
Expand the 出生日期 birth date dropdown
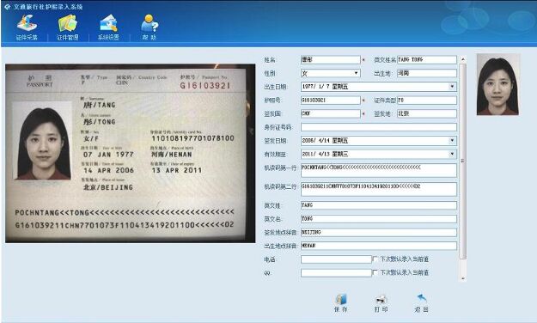(453, 87)
